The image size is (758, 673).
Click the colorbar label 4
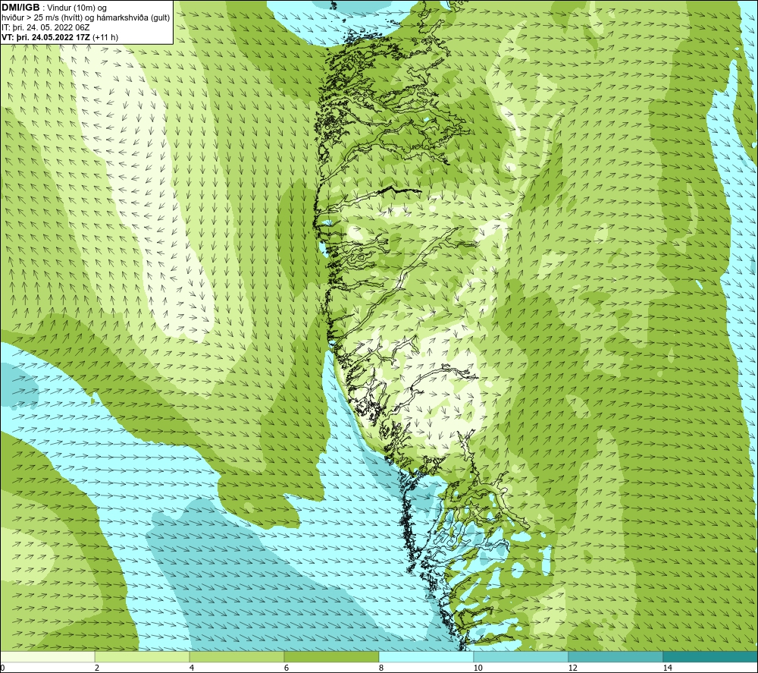click(192, 668)
